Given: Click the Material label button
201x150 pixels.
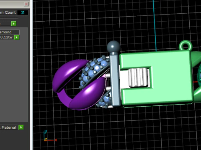Looking at the screenshot, I should coord(9,127).
